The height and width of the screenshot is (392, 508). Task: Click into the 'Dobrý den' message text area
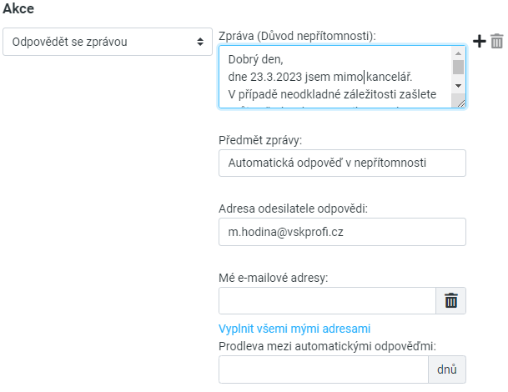click(334, 77)
